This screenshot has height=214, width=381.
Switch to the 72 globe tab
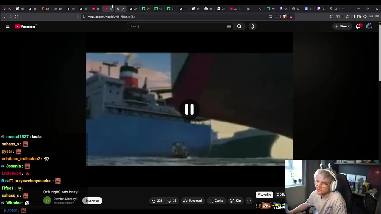point(296,9)
